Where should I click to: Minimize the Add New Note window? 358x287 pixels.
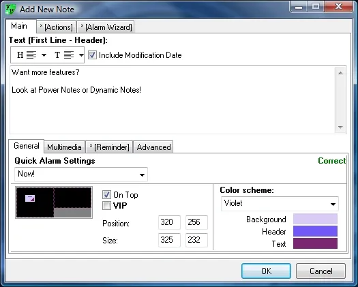click(x=299, y=6)
